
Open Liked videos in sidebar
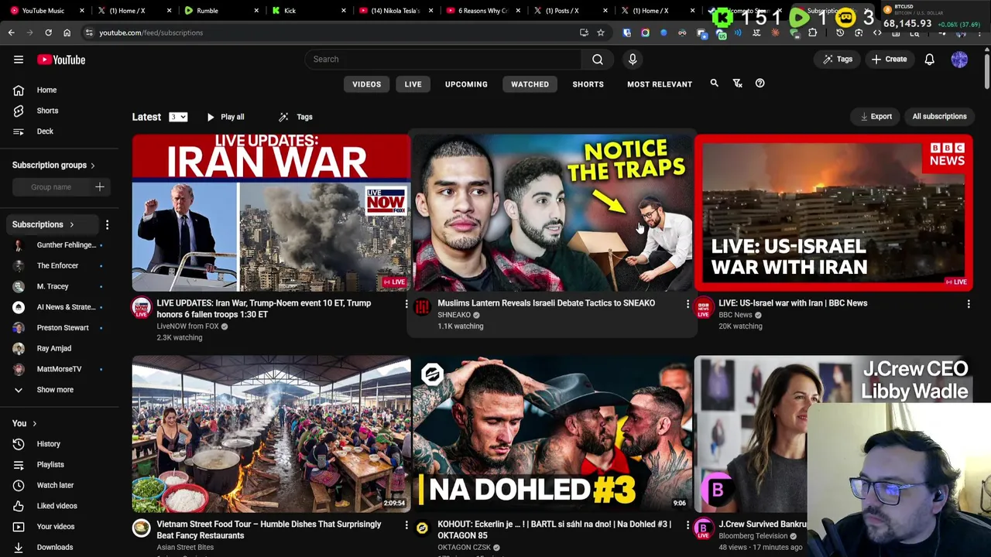57,506
